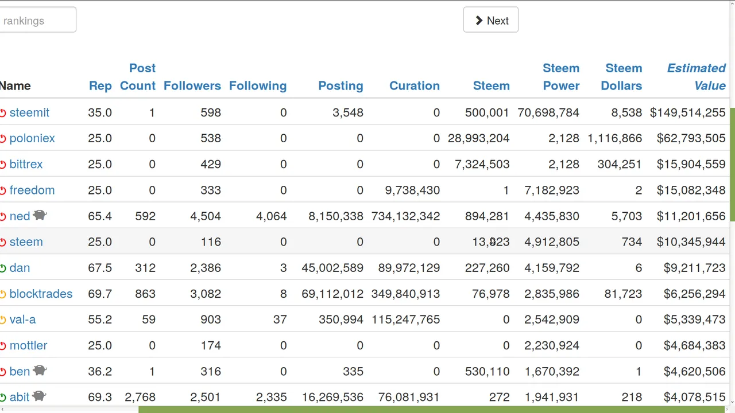Click the power status icon beside steem
This screenshot has height=413, width=735.
pos(2,242)
